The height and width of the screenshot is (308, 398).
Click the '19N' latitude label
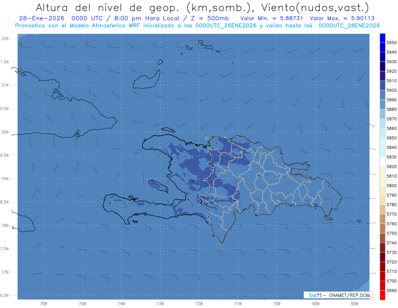point(5,178)
